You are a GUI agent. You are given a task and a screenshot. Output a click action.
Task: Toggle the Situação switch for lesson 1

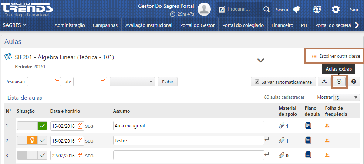pyautogui.click(x=32, y=126)
